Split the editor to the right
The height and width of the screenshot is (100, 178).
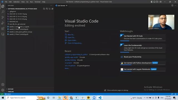(172, 6)
